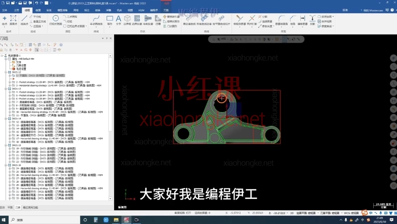397x224 pixels.
Task: Switch to the Home ribbon tab
Action: tap(17, 10)
